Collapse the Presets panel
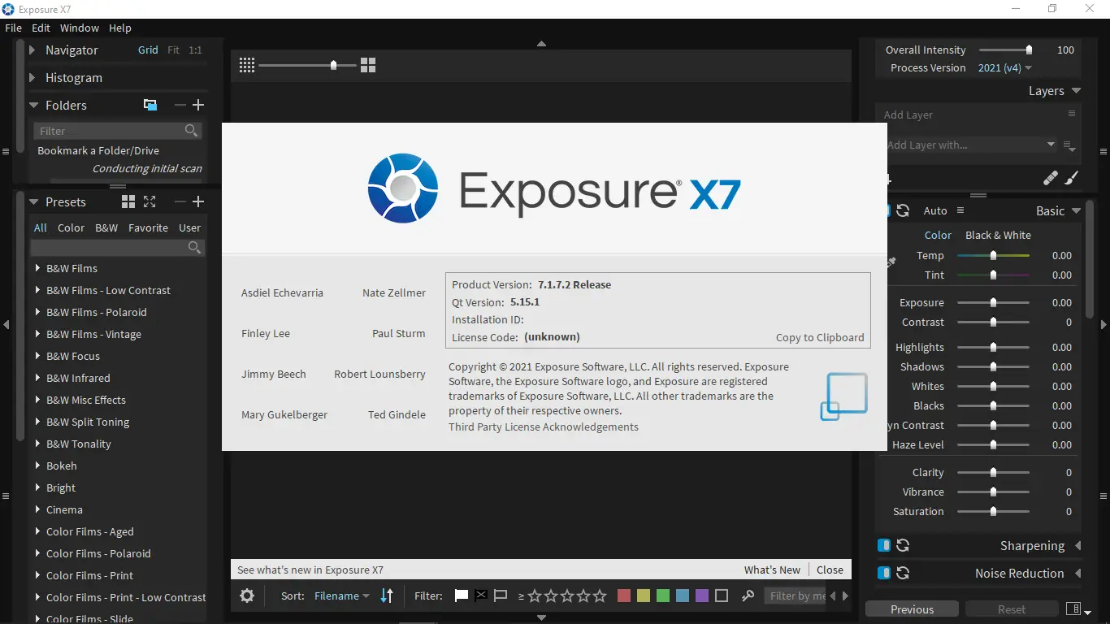This screenshot has width=1110, height=624. [x=33, y=201]
